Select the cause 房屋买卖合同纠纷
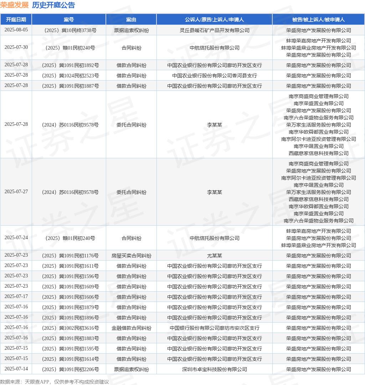 point(131,256)
